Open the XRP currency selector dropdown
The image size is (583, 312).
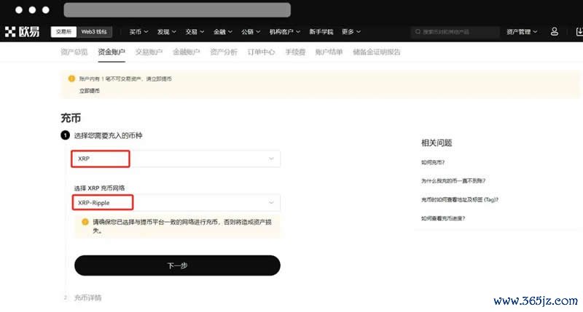point(176,159)
